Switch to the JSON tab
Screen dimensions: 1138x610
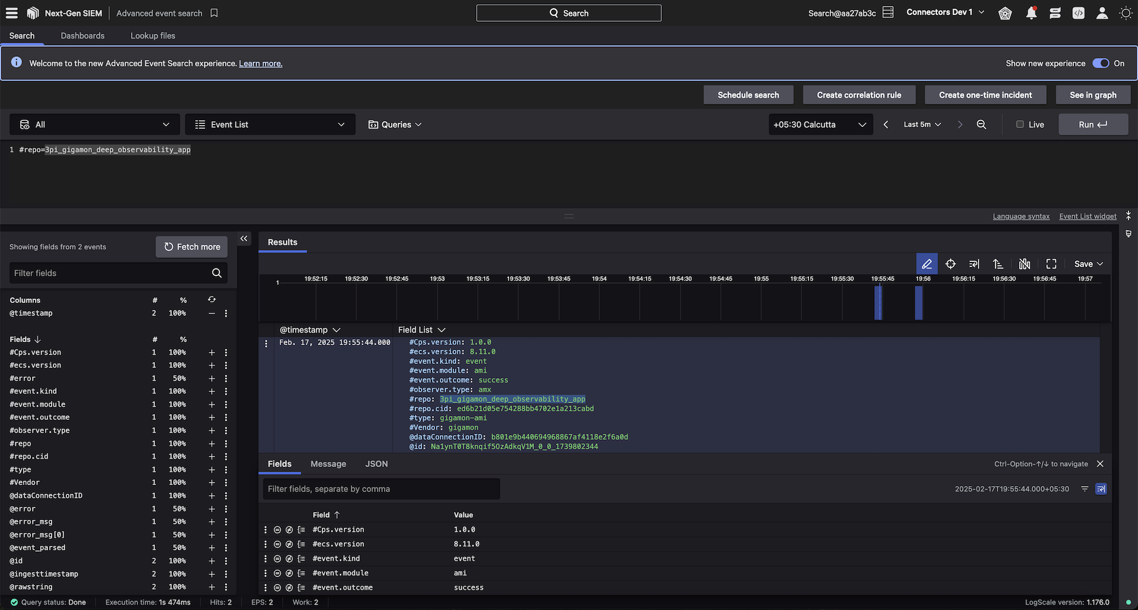[376, 464]
